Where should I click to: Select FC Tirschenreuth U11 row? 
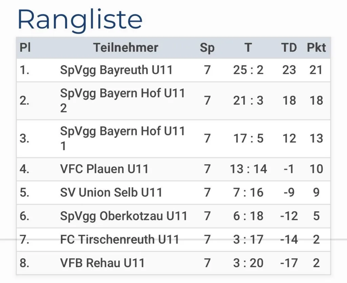coord(119,240)
